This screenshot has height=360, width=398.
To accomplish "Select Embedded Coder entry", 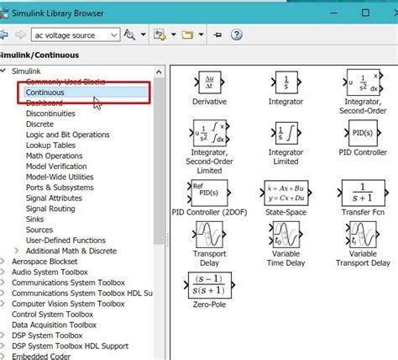I will pos(41,357).
